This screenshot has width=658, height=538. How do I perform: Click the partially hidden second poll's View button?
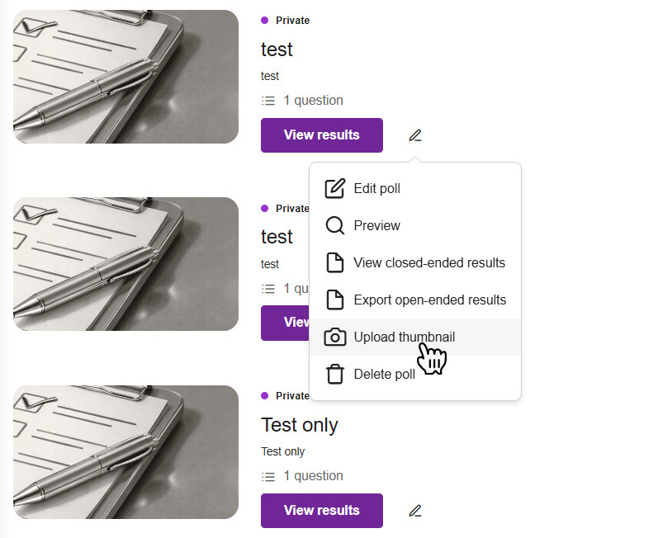click(286, 323)
